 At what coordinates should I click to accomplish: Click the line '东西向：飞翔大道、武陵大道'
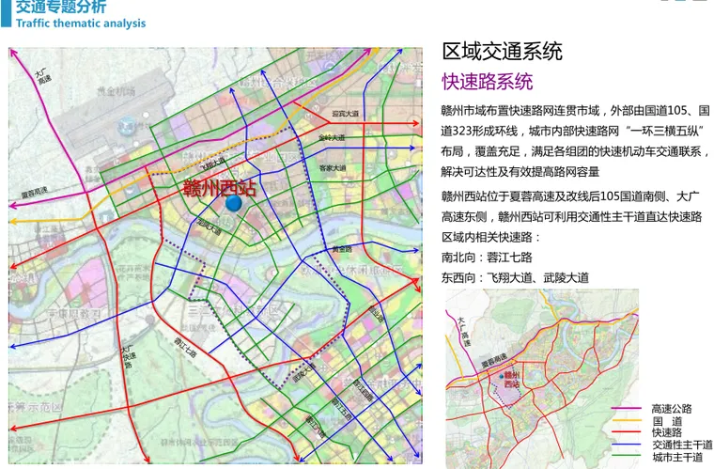pyautogui.click(x=515, y=277)
